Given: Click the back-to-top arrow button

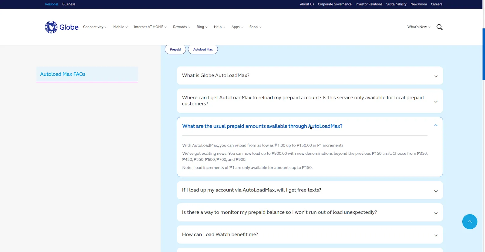Looking at the screenshot, I should pyautogui.click(x=470, y=222).
